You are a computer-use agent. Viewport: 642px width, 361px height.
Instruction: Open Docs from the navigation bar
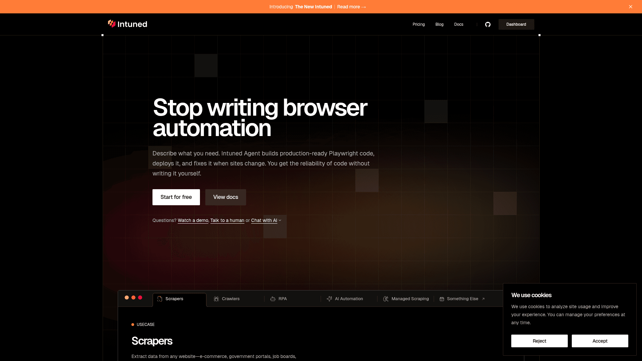[459, 24]
